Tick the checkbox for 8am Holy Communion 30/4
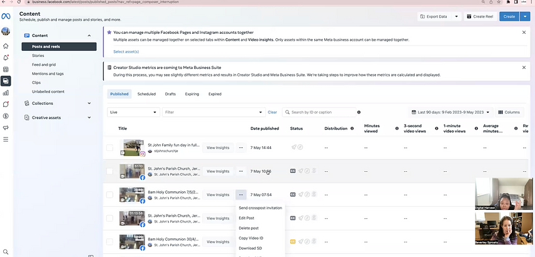535x257 pixels. tap(110, 241)
